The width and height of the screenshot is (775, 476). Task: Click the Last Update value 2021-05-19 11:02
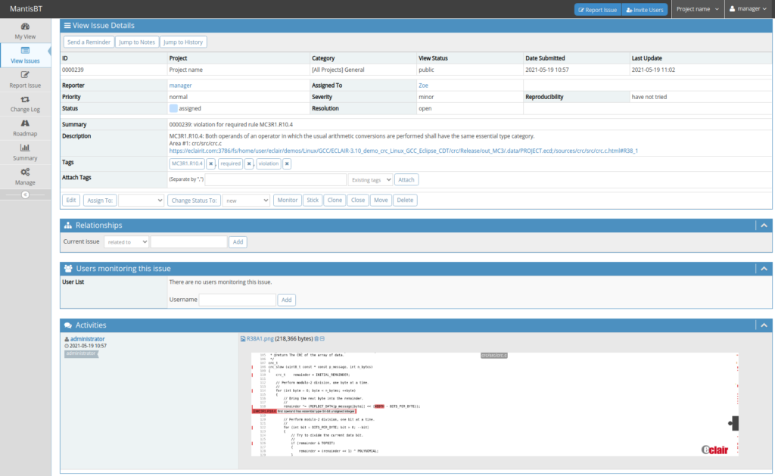pos(653,70)
